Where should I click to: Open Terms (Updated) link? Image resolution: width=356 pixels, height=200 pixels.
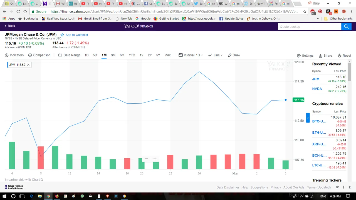pyautogui.click(x=319, y=187)
